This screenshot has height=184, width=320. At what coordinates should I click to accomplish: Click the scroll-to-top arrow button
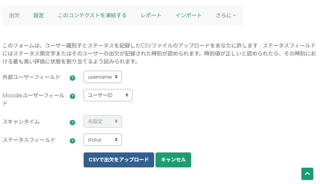[307, 174]
